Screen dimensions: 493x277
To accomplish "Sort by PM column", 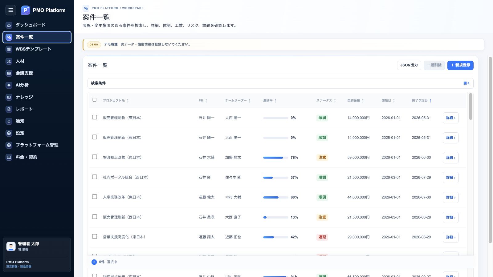I will (203, 101).
